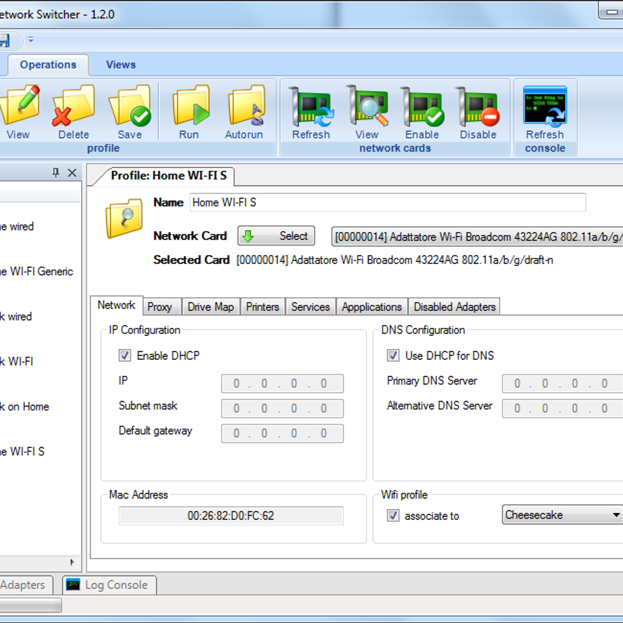This screenshot has height=623, width=623.
Task: Click the profile Name input field
Action: pos(388,202)
